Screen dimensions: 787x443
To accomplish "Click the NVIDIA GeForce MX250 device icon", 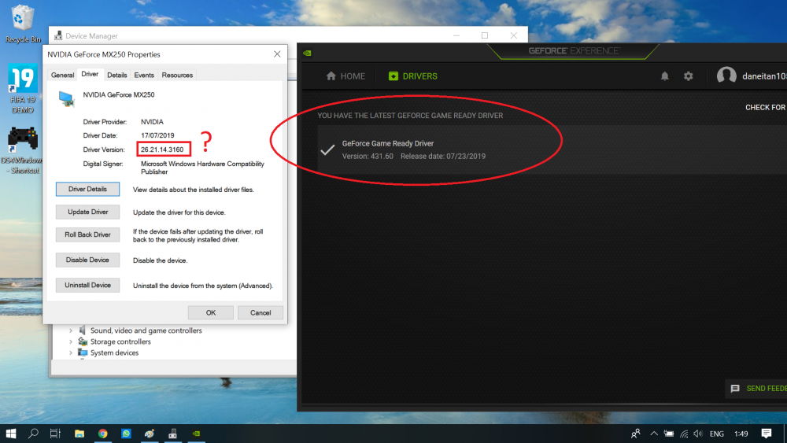I will point(66,98).
